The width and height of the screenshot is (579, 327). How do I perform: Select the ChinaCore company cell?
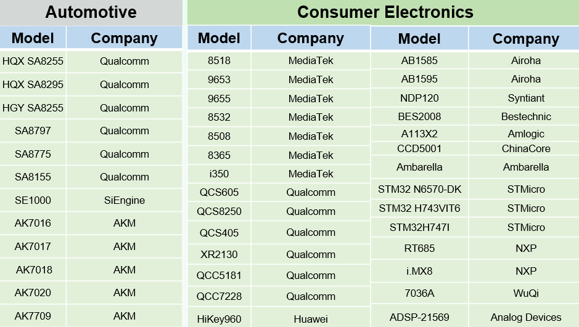526,148
